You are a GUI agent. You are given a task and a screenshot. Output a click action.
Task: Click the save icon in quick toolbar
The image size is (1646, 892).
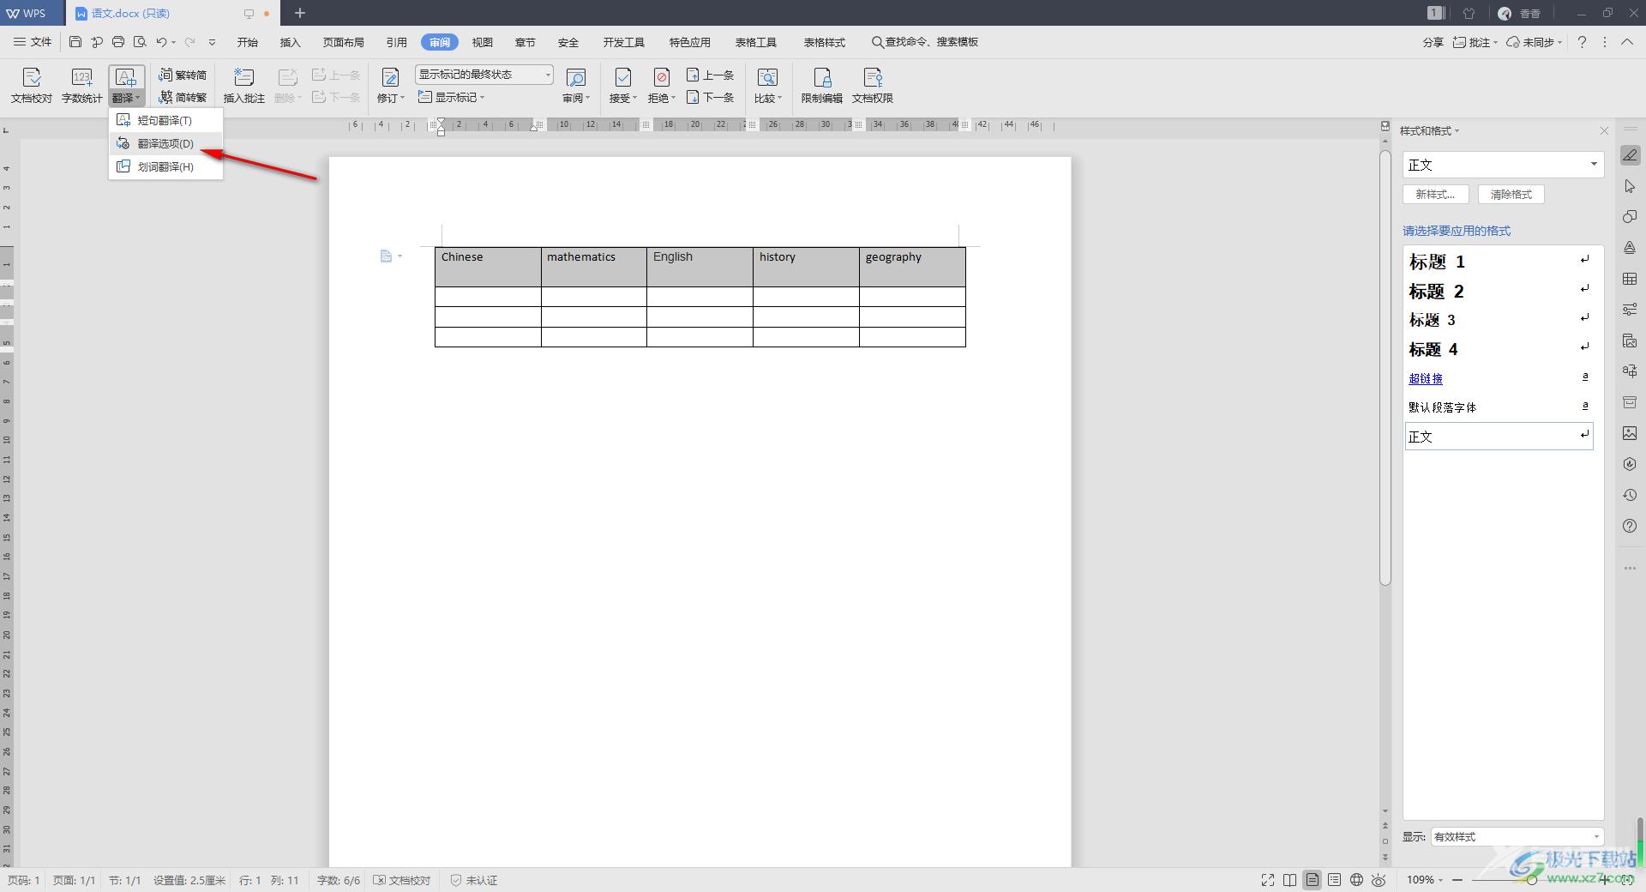75,42
